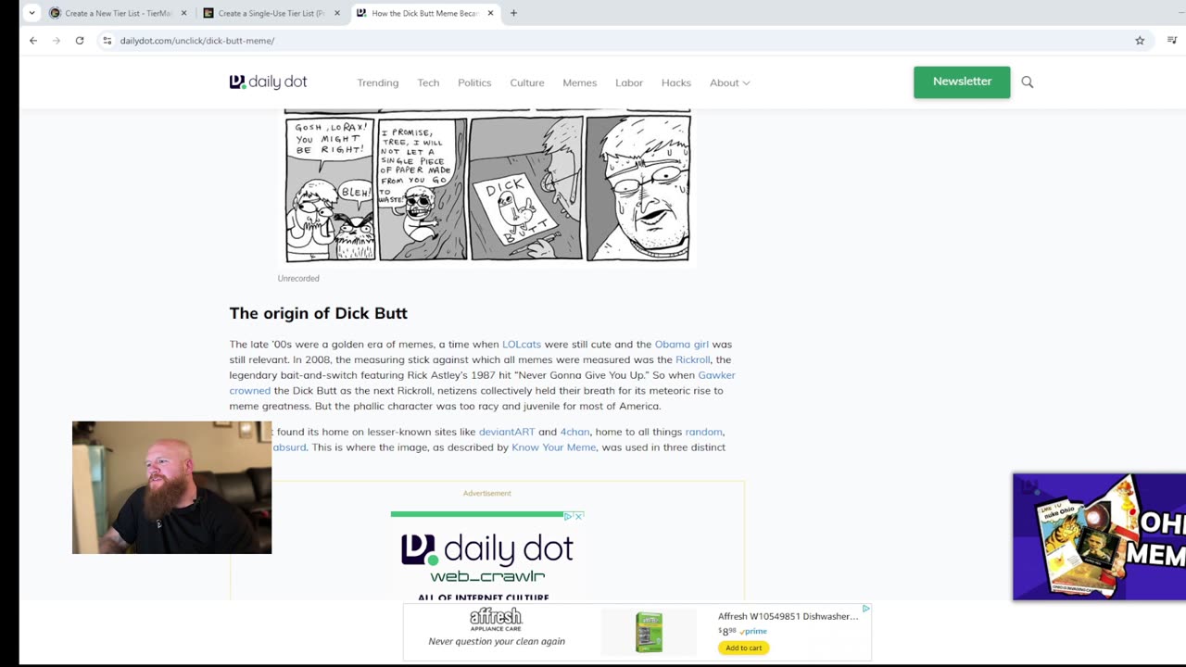Click the Affresh dishwasher product image
Viewport: 1186px width, 667px height.
coord(649,632)
